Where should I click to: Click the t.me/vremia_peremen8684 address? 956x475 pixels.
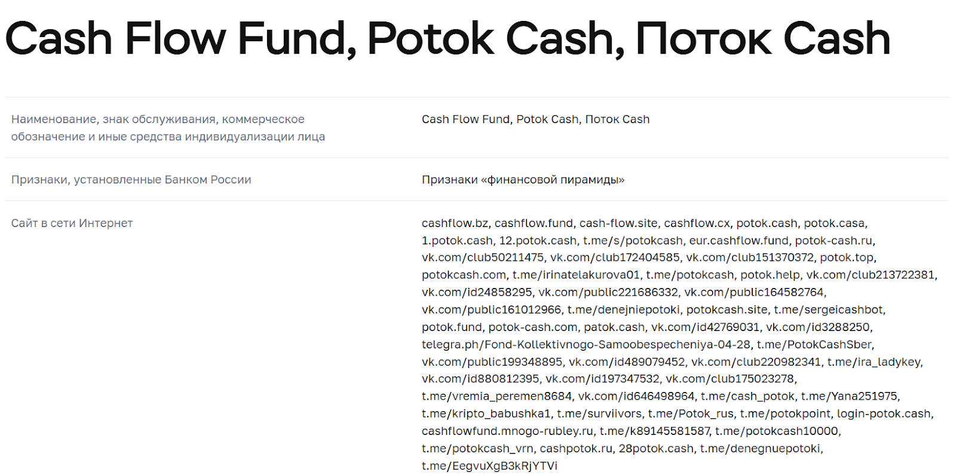point(497,396)
